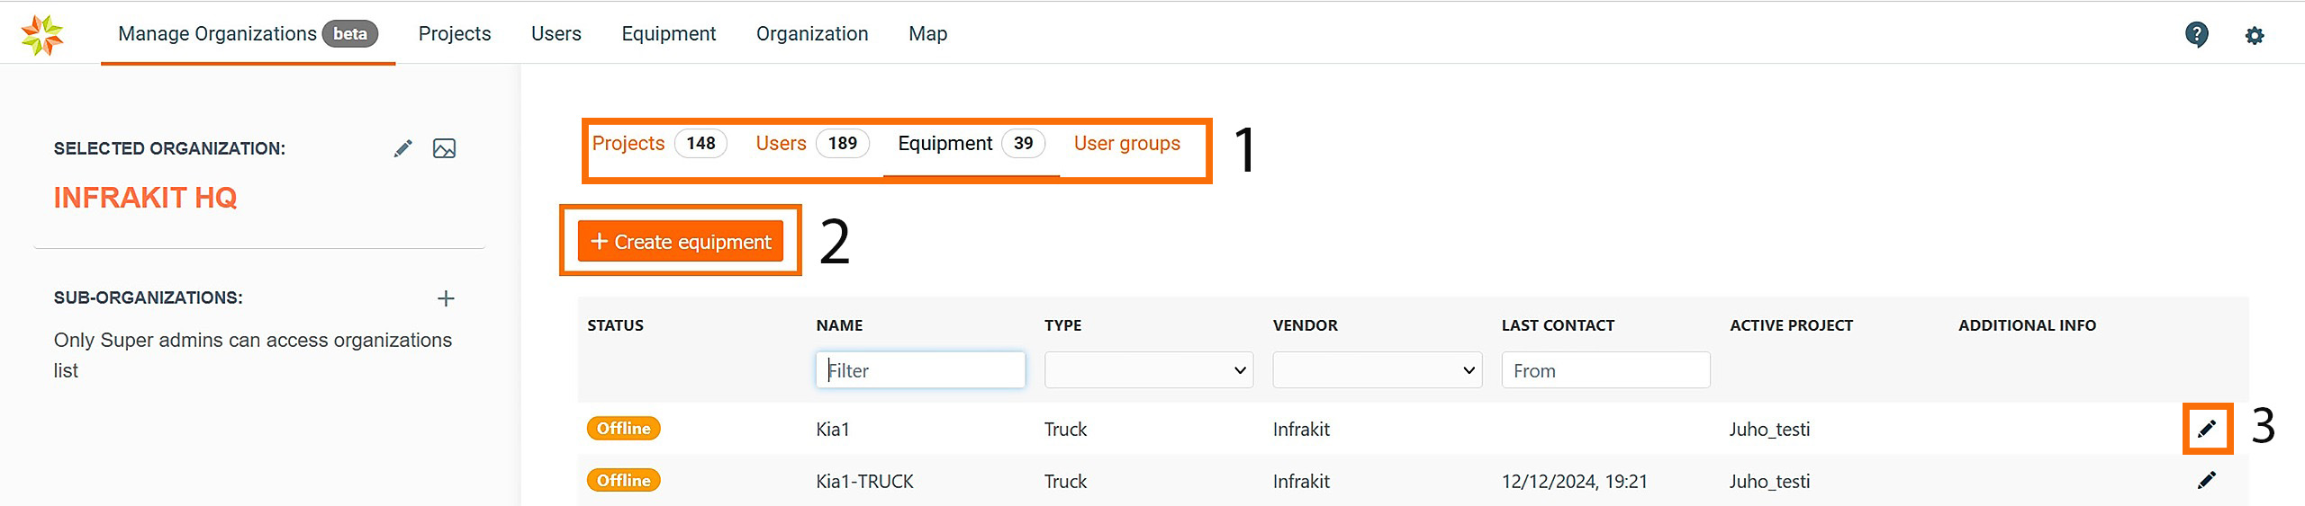
Task: Open Manage Organizations beta menu item
Action: click(248, 34)
